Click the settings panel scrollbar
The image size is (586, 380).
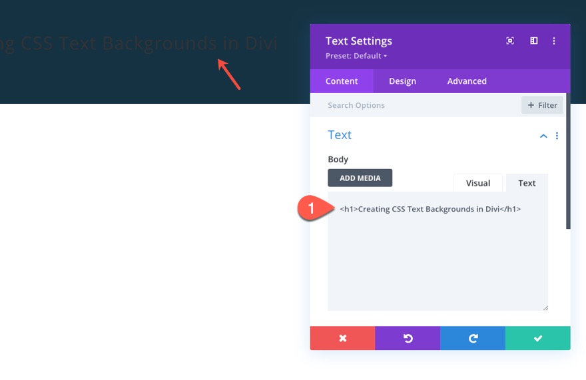click(x=568, y=161)
